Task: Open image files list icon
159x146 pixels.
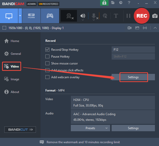Action: (137, 28)
